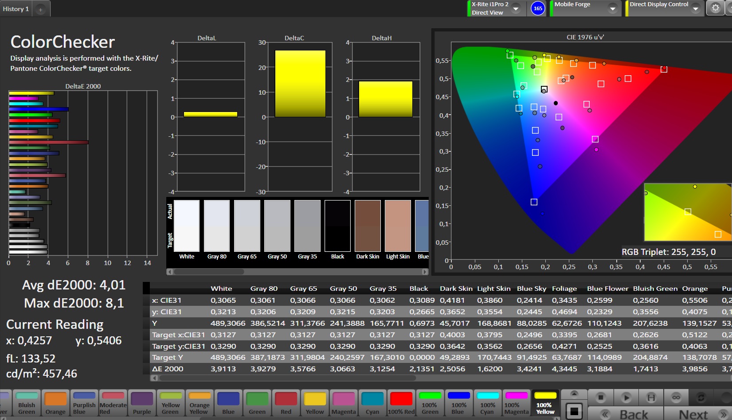Viewport: 732px width, 420px height.
Task: Expand the X-Rite i1Pro 2 meter dropdown
Action: [516, 8]
